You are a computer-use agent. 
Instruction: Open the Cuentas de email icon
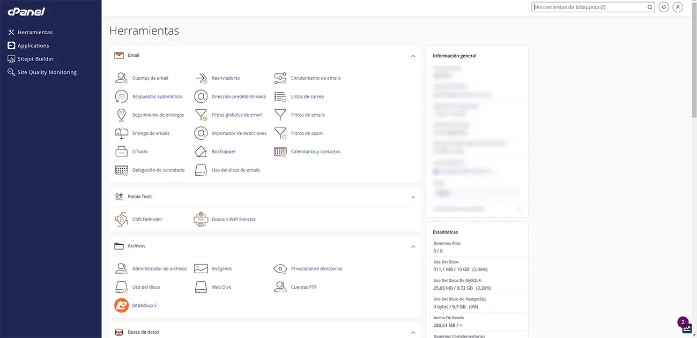[121, 78]
